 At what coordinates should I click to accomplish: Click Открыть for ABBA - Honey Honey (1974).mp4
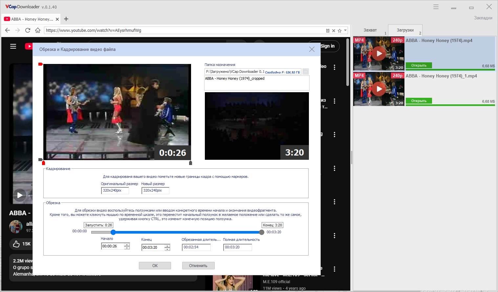(x=419, y=65)
